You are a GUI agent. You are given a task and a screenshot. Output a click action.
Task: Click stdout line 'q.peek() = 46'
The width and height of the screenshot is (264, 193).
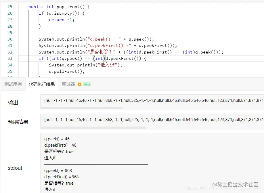[x=57, y=139]
